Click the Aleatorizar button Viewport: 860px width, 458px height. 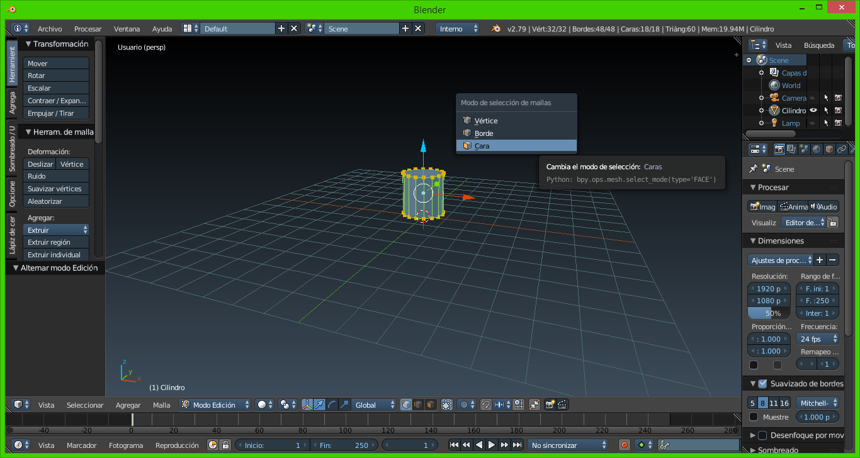[x=56, y=201]
